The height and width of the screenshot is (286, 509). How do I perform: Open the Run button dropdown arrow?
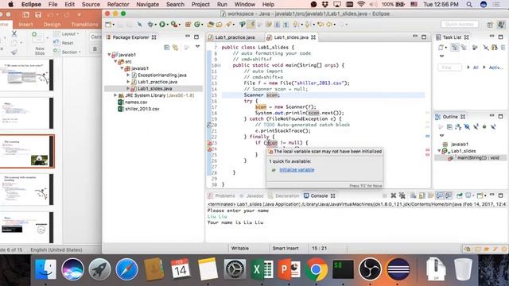167,25
